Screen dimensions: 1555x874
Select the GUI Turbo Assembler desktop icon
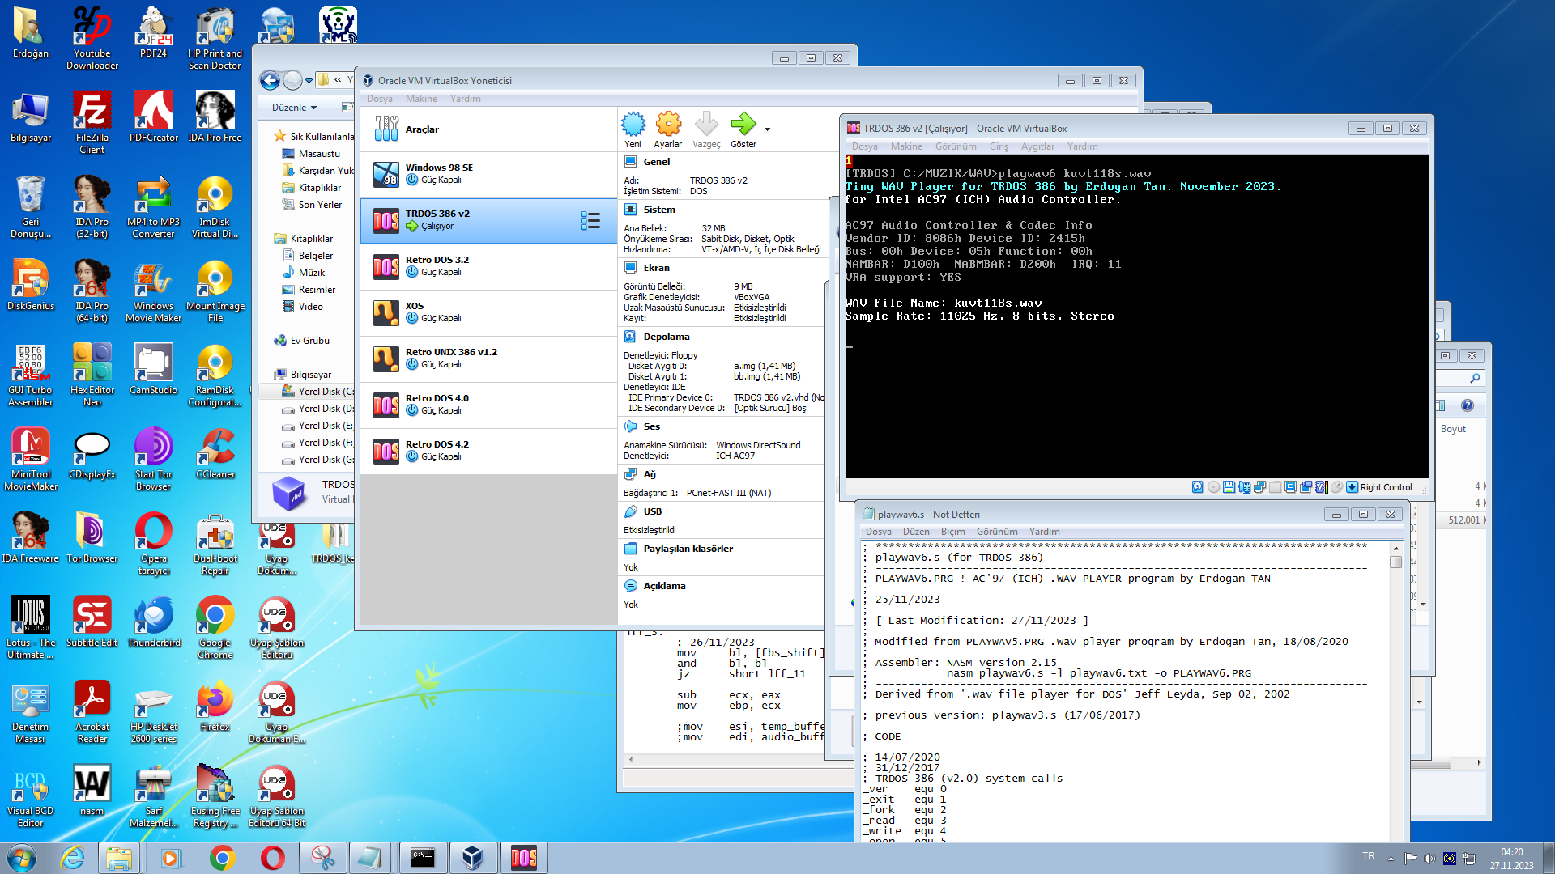(31, 375)
